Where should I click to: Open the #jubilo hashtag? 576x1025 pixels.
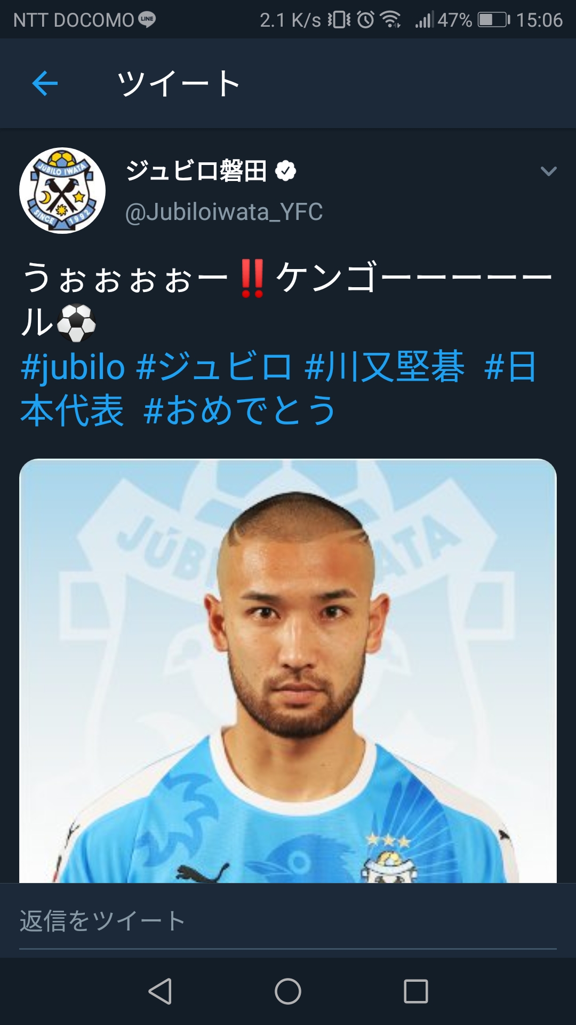pyautogui.click(x=73, y=367)
